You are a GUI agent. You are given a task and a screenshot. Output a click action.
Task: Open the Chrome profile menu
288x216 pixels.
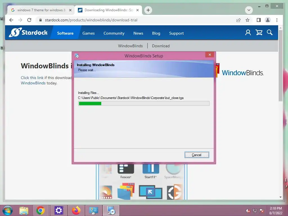coord(268,20)
